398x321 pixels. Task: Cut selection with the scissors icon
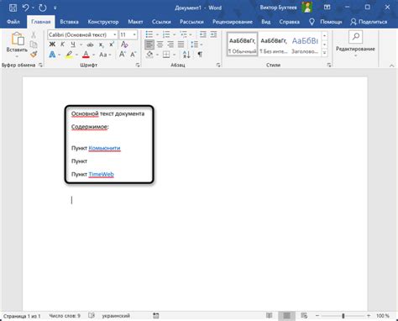(34, 35)
